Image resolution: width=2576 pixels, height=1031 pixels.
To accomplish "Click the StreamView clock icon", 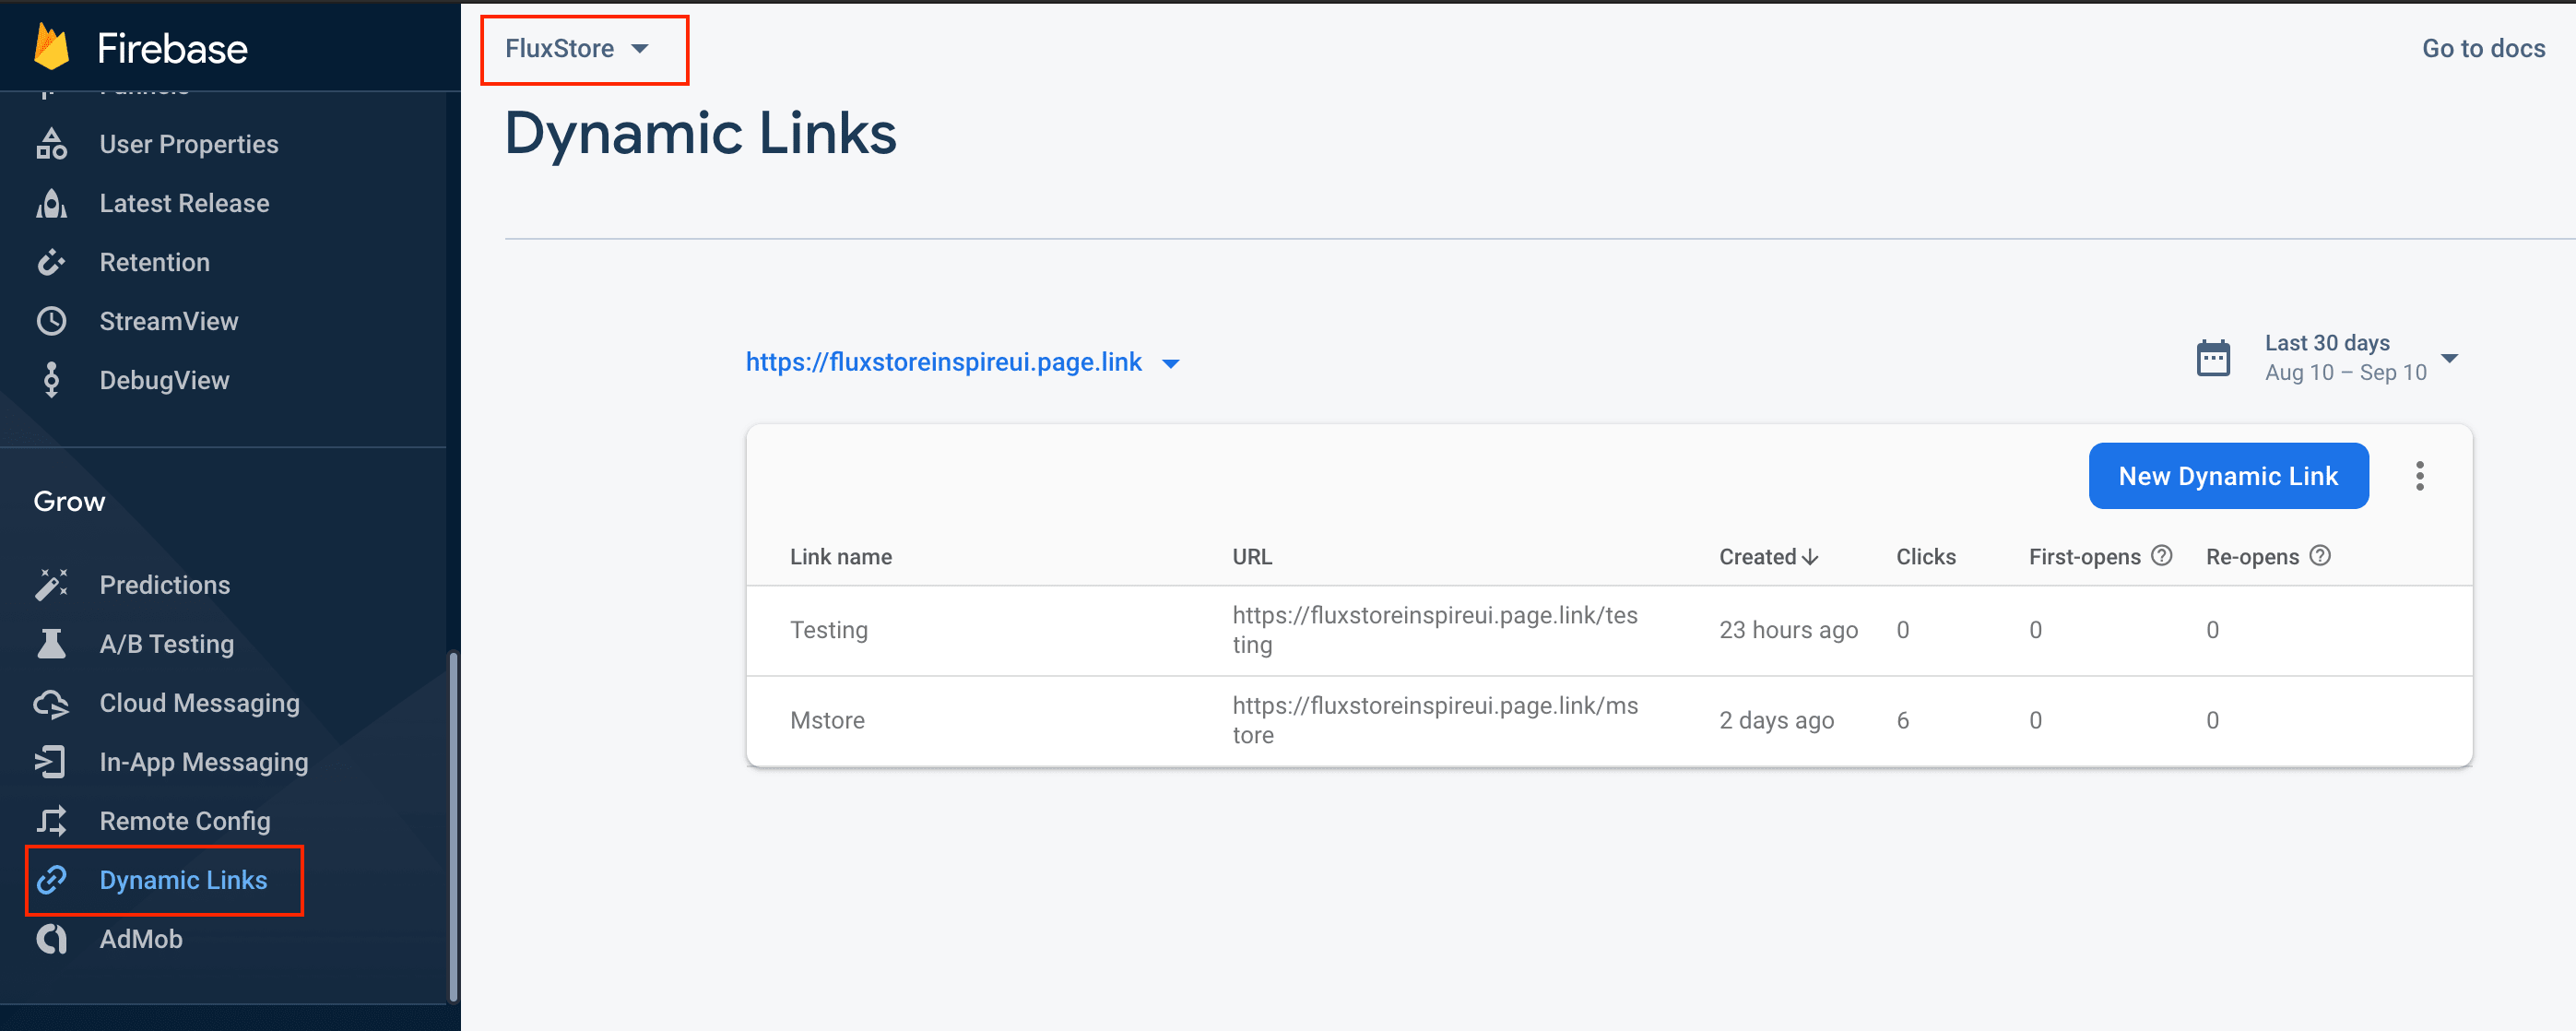I will (x=51, y=321).
